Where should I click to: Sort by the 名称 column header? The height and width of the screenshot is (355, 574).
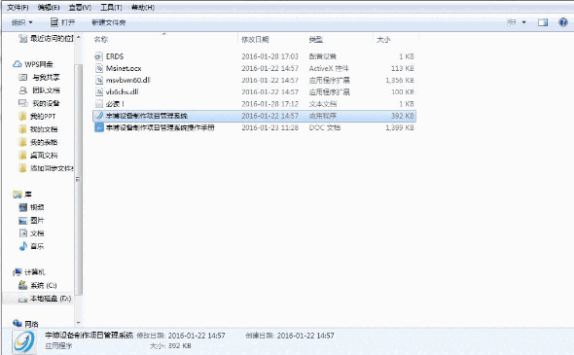[x=101, y=40]
